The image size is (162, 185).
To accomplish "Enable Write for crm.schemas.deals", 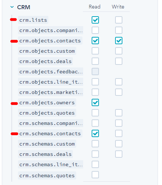I will [x=119, y=154].
